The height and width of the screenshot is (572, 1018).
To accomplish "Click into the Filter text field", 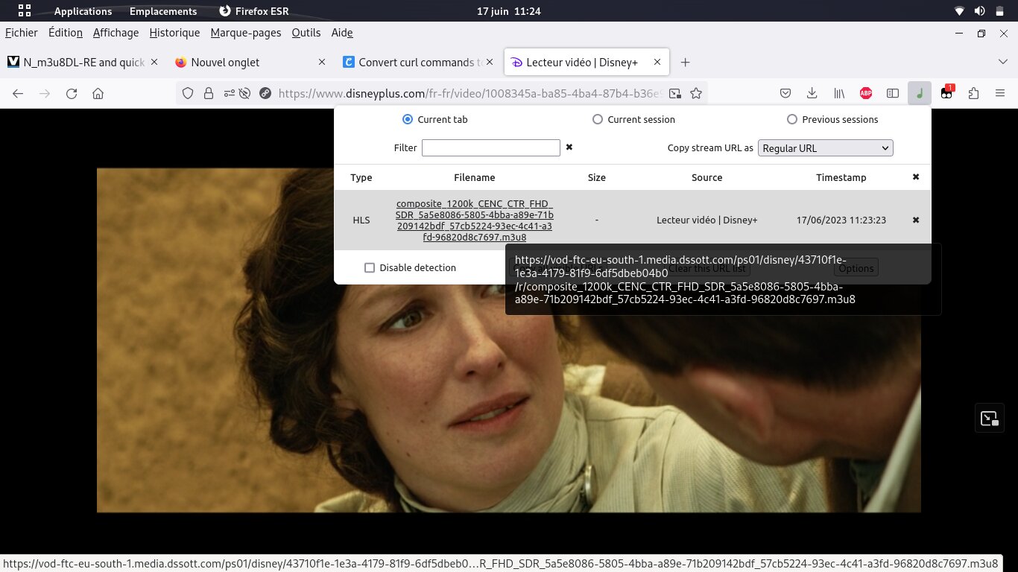I will click(x=491, y=148).
